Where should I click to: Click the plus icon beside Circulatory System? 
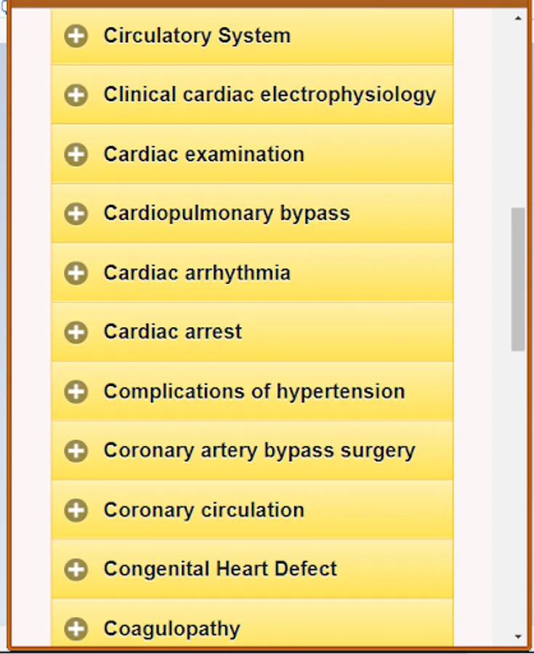[x=76, y=36]
